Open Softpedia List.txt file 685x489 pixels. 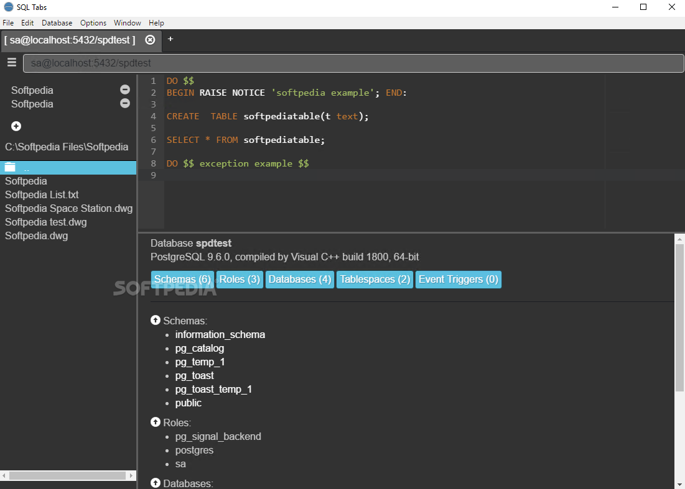pos(42,194)
